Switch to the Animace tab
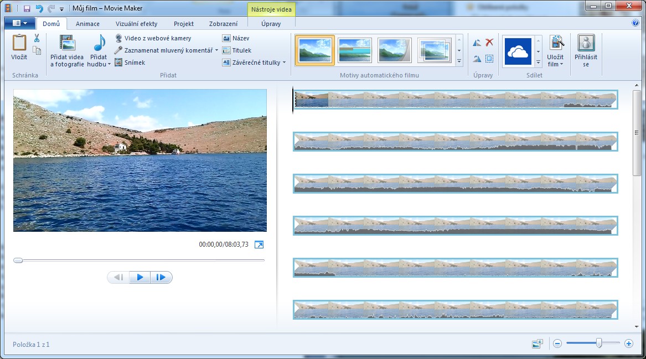 (88, 23)
